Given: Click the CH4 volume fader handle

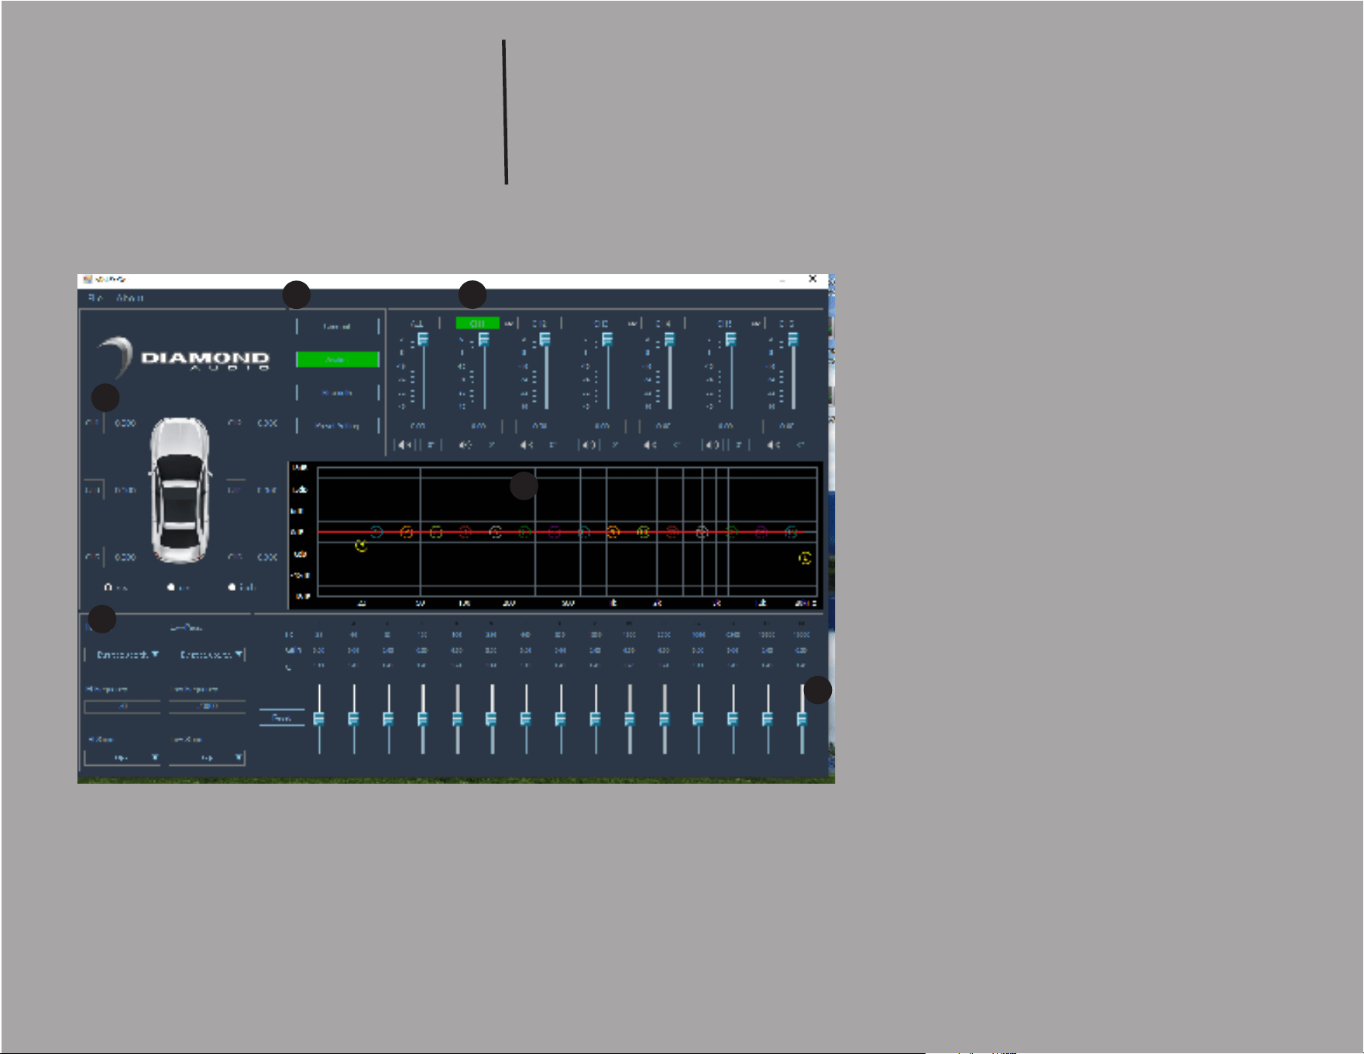Looking at the screenshot, I should pyautogui.click(x=669, y=339).
